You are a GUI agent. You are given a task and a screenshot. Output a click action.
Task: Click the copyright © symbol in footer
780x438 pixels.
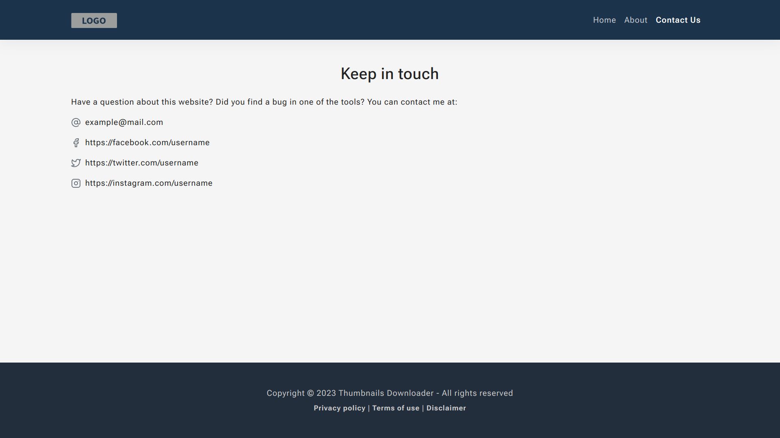click(x=310, y=393)
